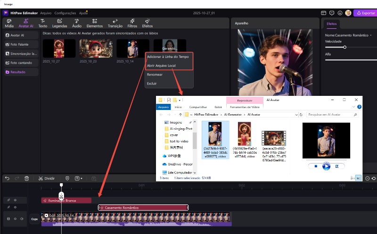
Task: Choose Adicionar à Linha do Tempo
Action: coord(168,57)
